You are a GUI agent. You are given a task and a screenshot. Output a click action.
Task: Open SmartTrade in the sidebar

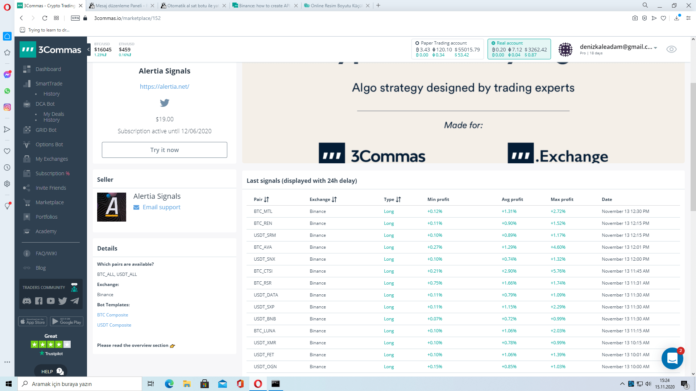[x=49, y=84]
